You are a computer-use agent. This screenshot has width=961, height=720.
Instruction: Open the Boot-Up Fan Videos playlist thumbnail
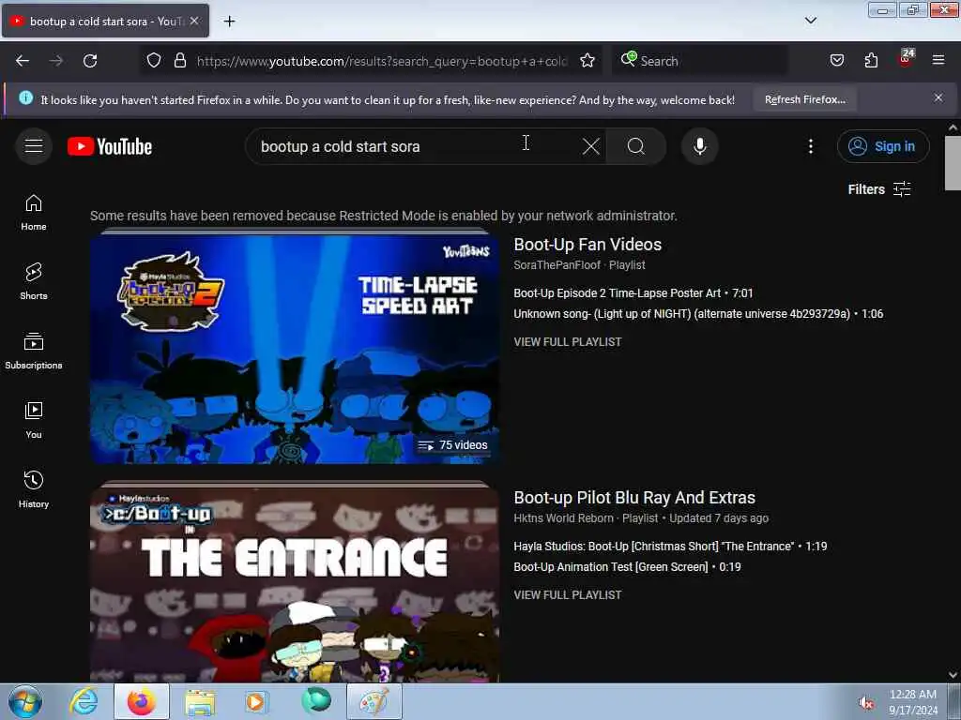coord(294,349)
